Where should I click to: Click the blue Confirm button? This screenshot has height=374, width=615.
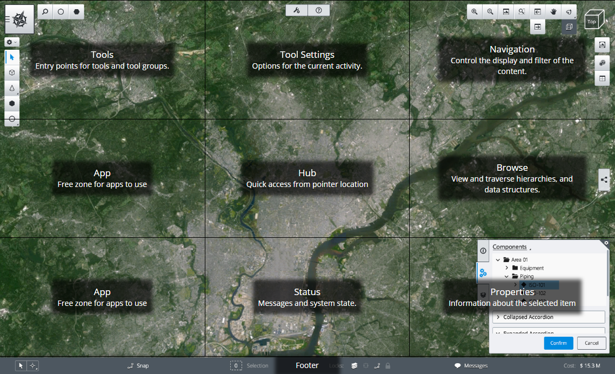pyautogui.click(x=558, y=343)
